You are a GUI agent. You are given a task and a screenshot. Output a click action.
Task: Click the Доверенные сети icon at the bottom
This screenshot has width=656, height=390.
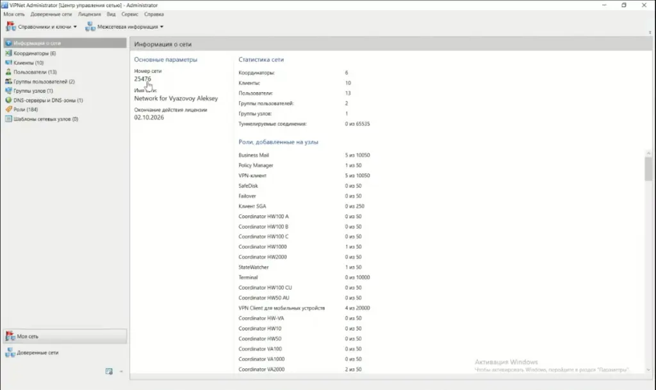pos(10,352)
